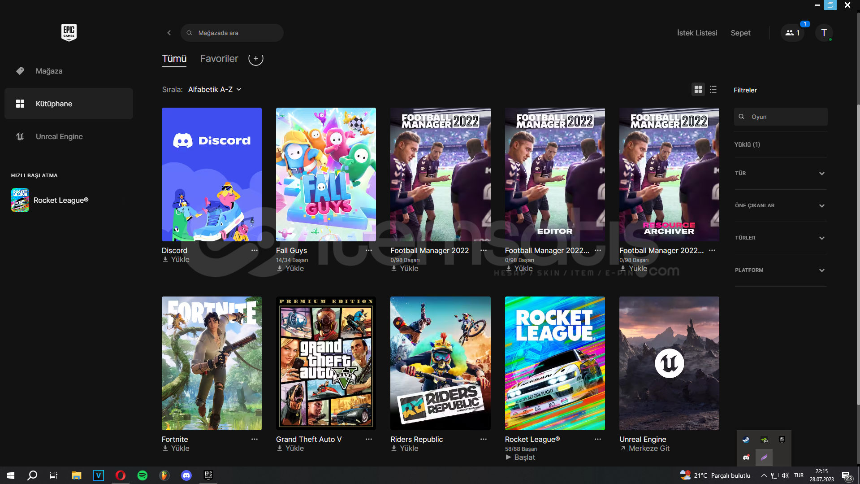Open Unreal Engine in the sidebar

tap(69, 136)
